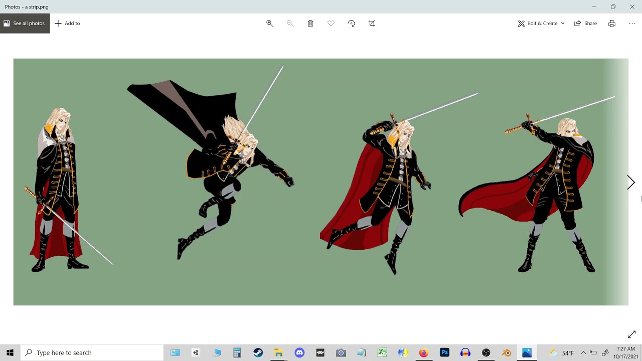Launch Calculator from the taskbar
642x361 pixels.
pos(237,352)
